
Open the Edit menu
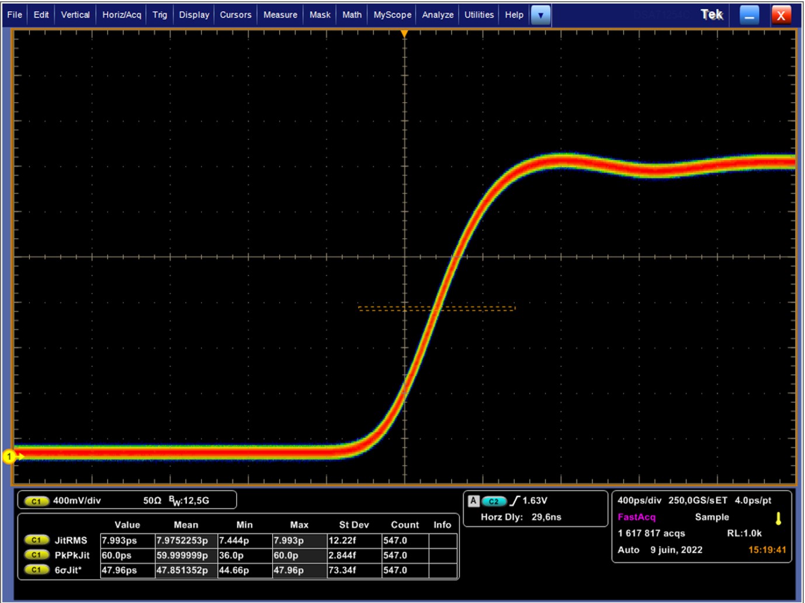click(x=41, y=15)
